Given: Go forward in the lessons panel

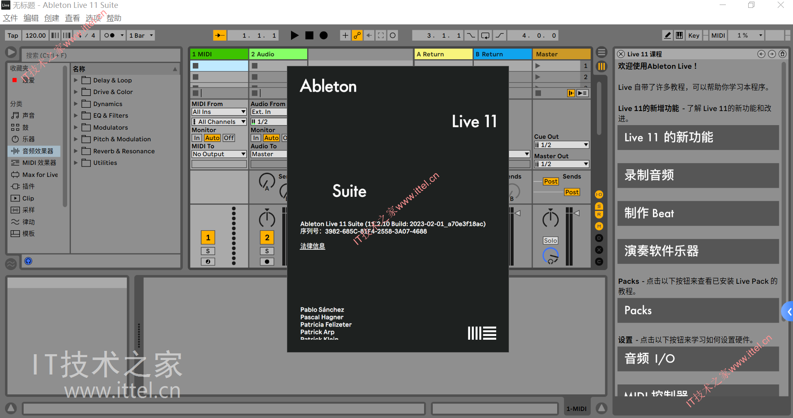Looking at the screenshot, I should click(772, 54).
